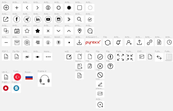Screen dimensions: 173x111
Task: Select the empty square checkbox icon
Action: click(x=79, y=8)
